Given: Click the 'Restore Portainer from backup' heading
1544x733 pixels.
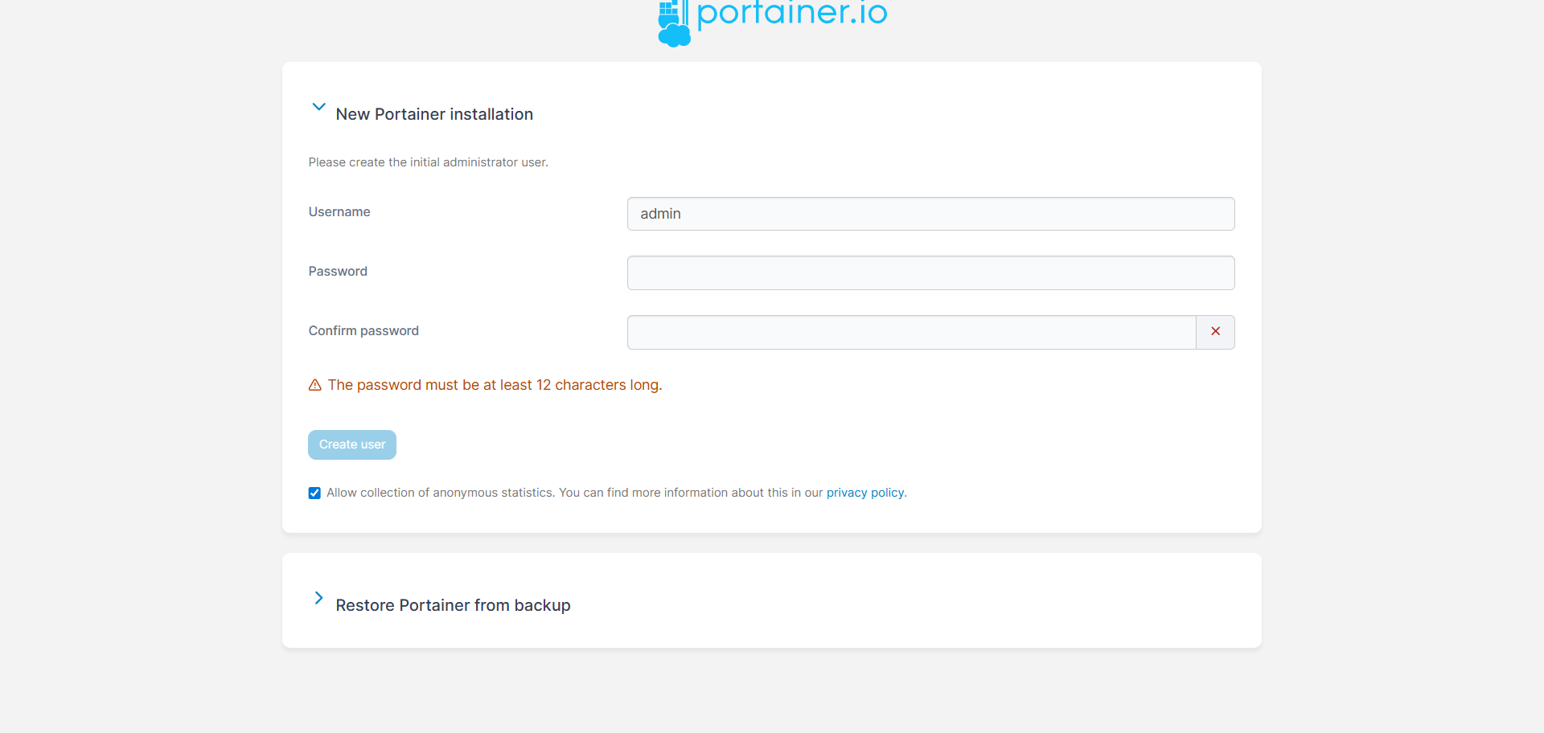Looking at the screenshot, I should [454, 605].
